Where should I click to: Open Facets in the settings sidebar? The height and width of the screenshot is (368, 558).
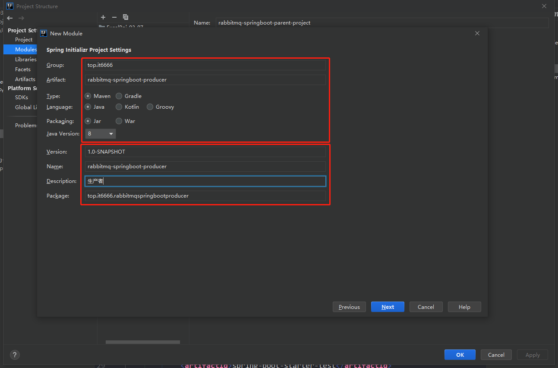pyautogui.click(x=23, y=69)
